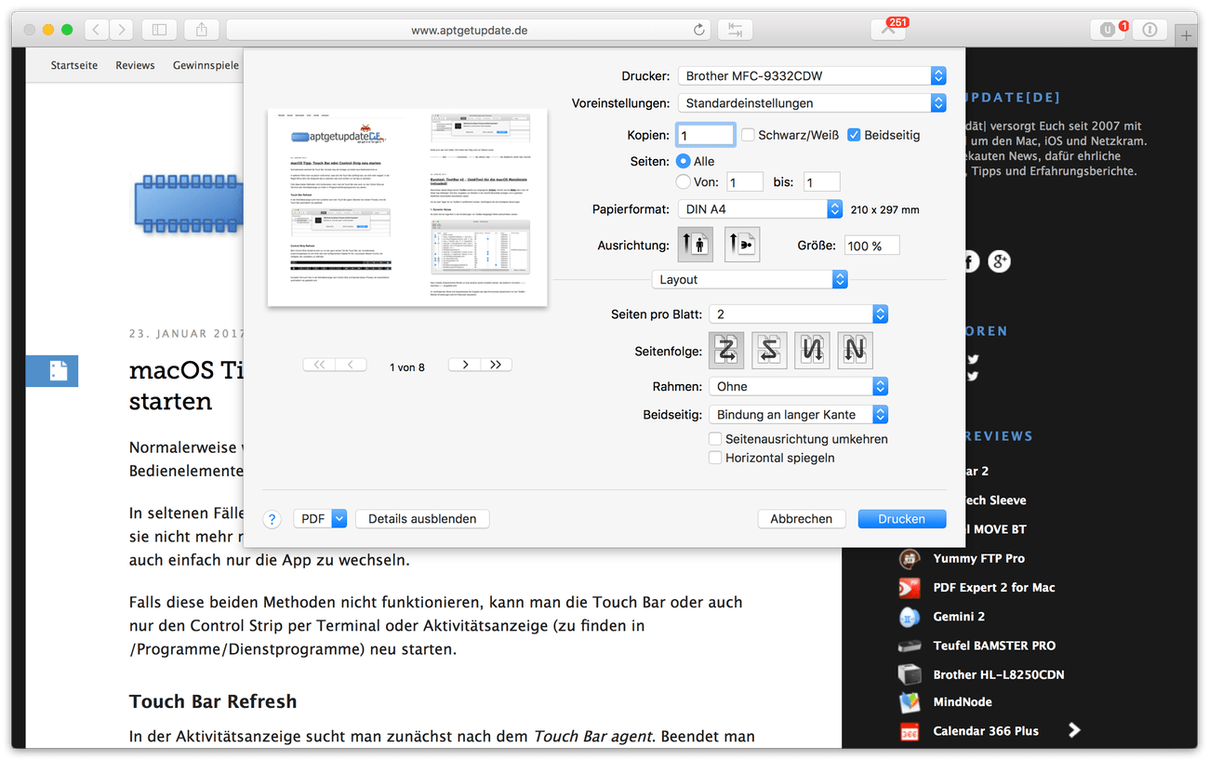Click the Google Plus social icon

[999, 261]
